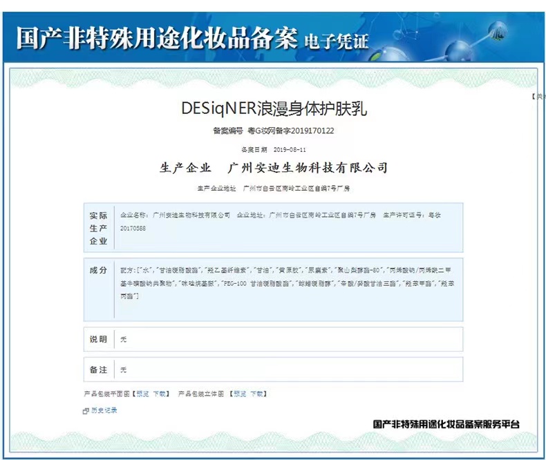Click the 产品包装立体图 label
This screenshot has width=546, height=460.
[x=201, y=394]
